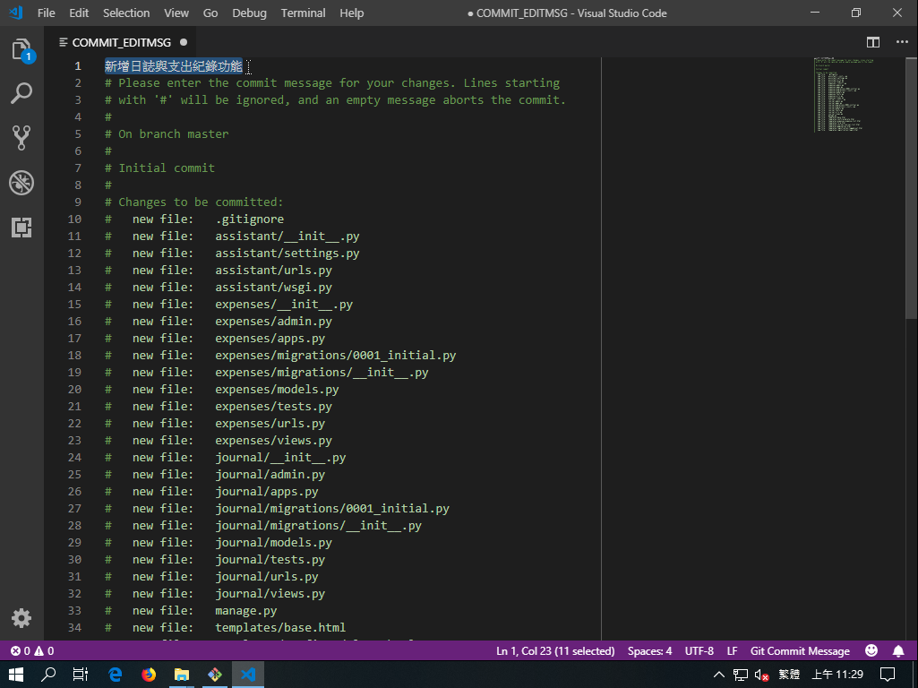Click the Split Editor icon
918x688 pixels.
(x=873, y=42)
